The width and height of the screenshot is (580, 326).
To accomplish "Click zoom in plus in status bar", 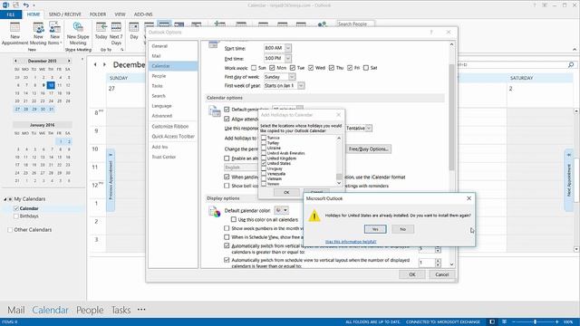I will (x=556, y=322).
